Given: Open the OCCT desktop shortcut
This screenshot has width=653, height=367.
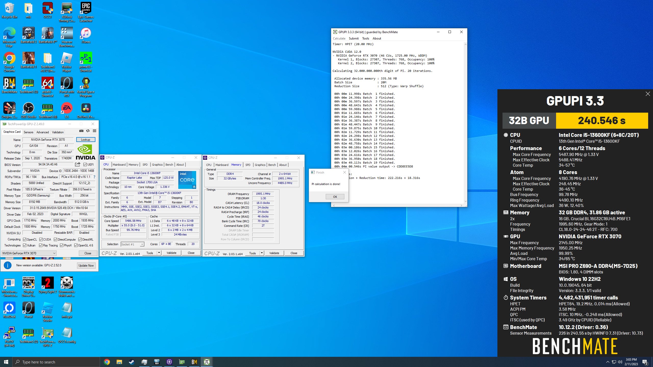Looking at the screenshot, I should [x=47, y=10].
